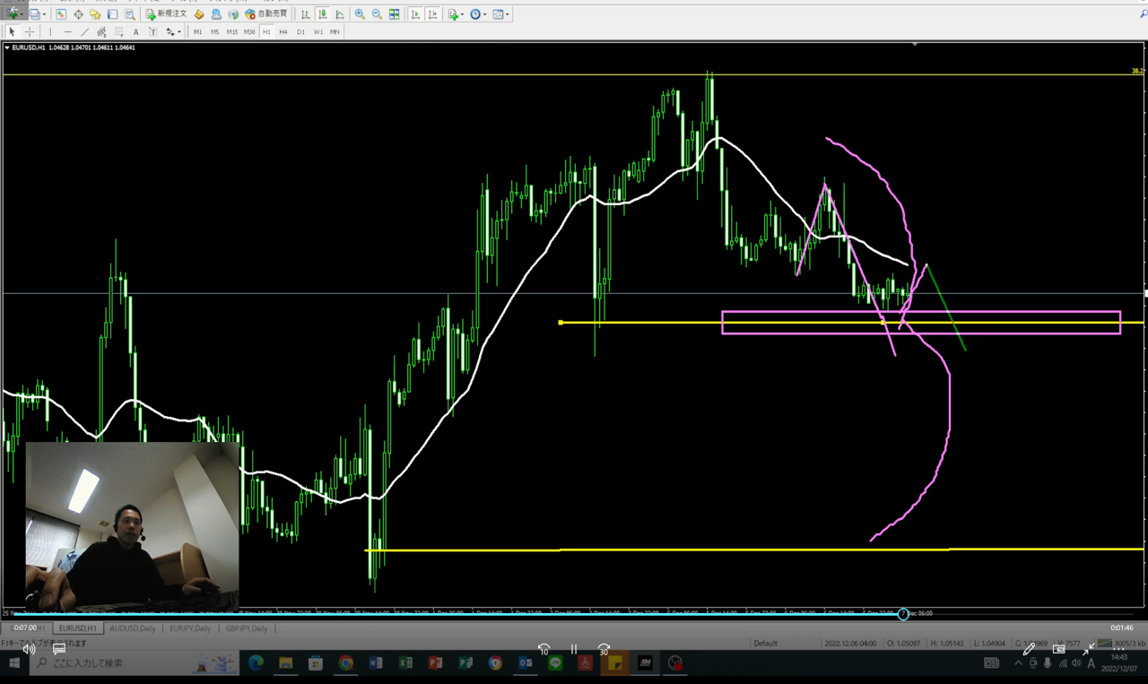Select the vertical line drawing tool
This screenshot has height=684, width=1148.
[49, 31]
